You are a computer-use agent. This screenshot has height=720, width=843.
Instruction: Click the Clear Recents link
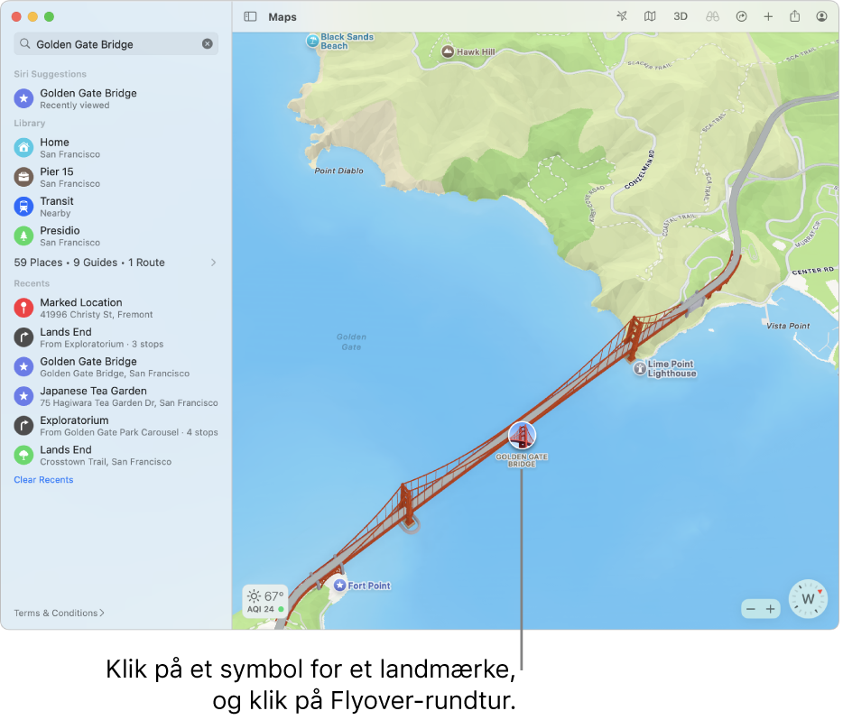43,482
